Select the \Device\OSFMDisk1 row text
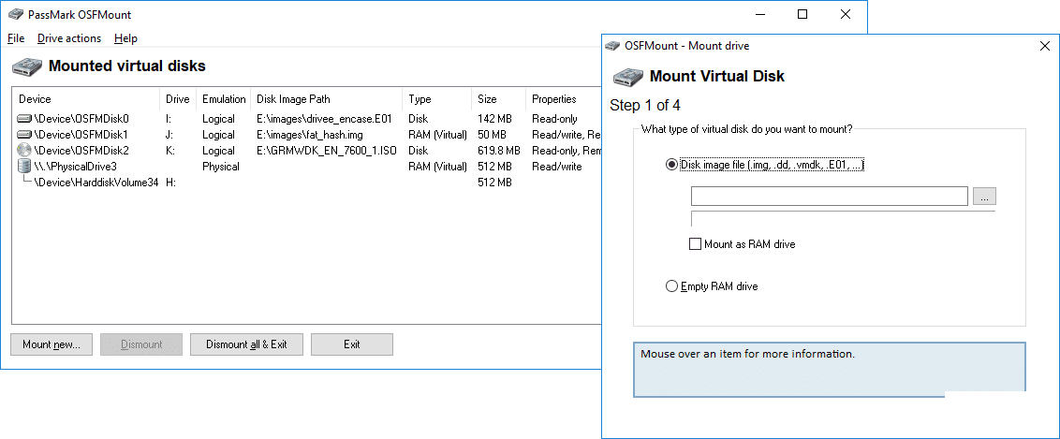 tap(81, 135)
